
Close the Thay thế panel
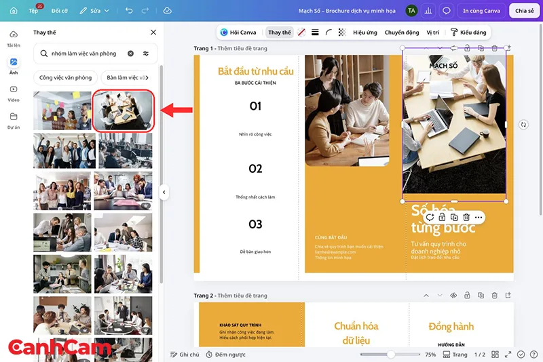153,32
